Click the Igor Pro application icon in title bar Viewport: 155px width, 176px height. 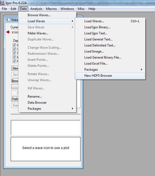click(2, 3)
